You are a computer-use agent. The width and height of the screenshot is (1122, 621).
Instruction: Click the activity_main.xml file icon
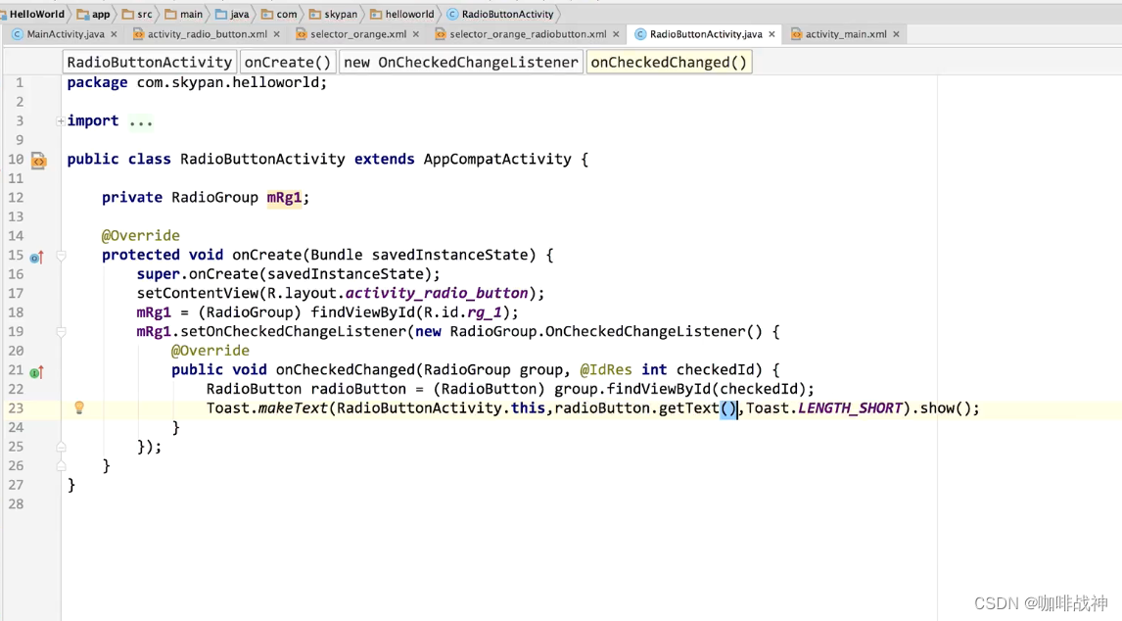(x=796, y=34)
